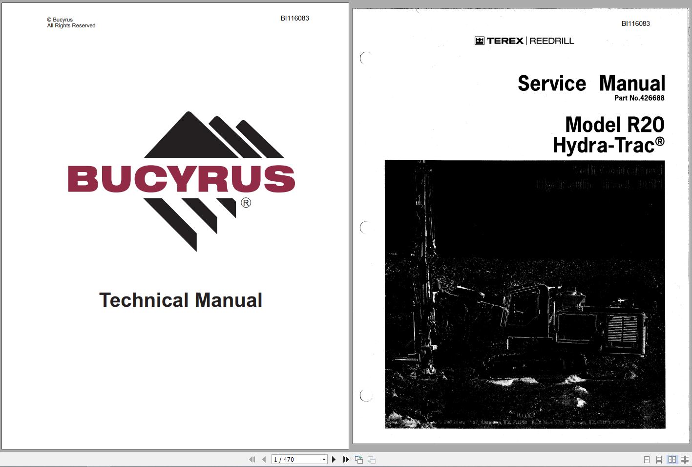The width and height of the screenshot is (692, 467).
Task: Go to the next page
Action: (334, 460)
